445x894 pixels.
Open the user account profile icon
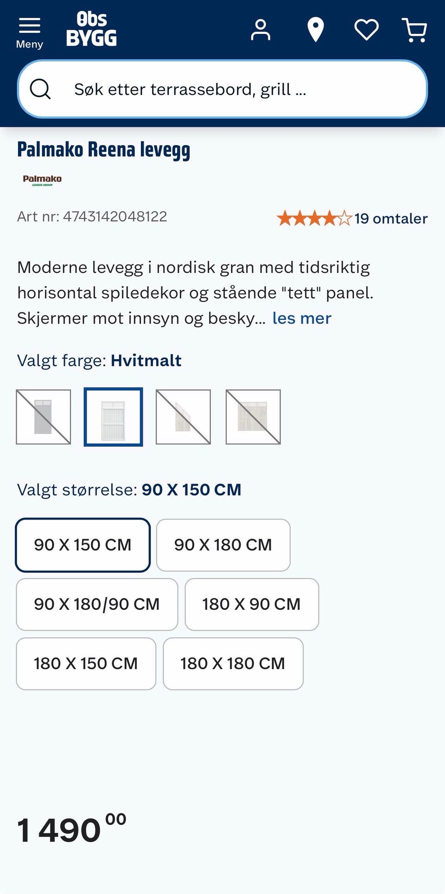tap(261, 30)
